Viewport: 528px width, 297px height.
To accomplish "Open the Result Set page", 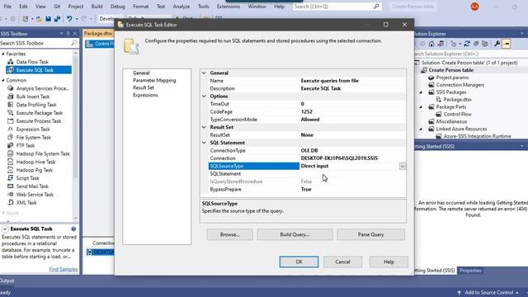I will (143, 87).
